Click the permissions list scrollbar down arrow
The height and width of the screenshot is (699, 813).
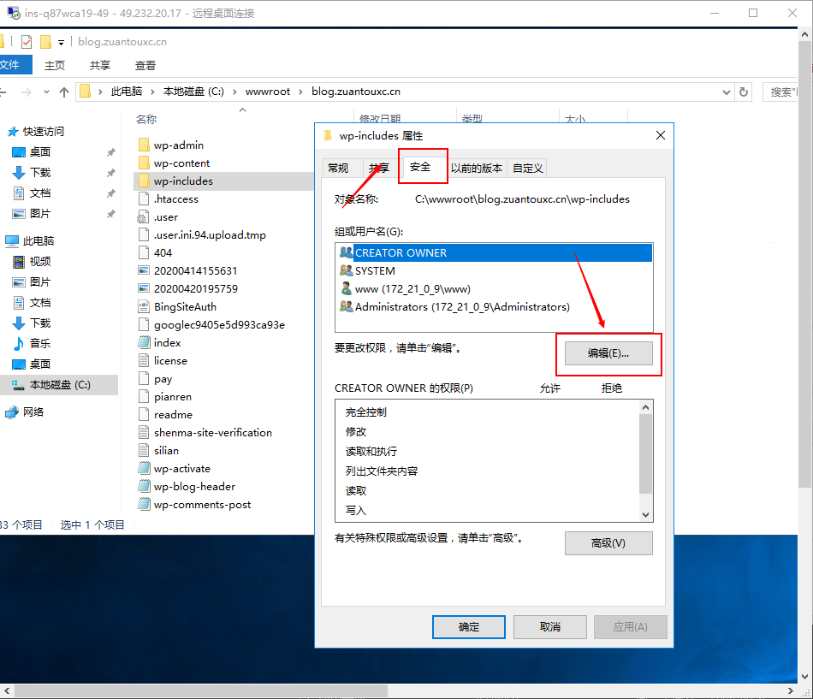click(645, 514)
